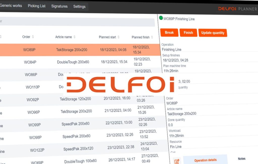
Task: Open the Generic works tab
Action: coord(11,6)
